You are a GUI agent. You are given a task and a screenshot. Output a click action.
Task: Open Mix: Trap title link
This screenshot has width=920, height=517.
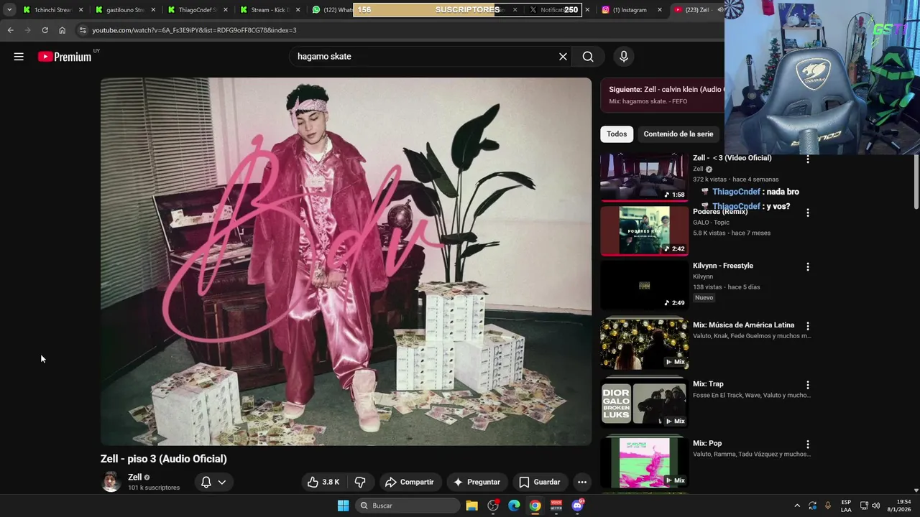[708, 384]
